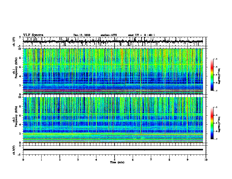Click the time axis tick label "5"

pos(115,160)
